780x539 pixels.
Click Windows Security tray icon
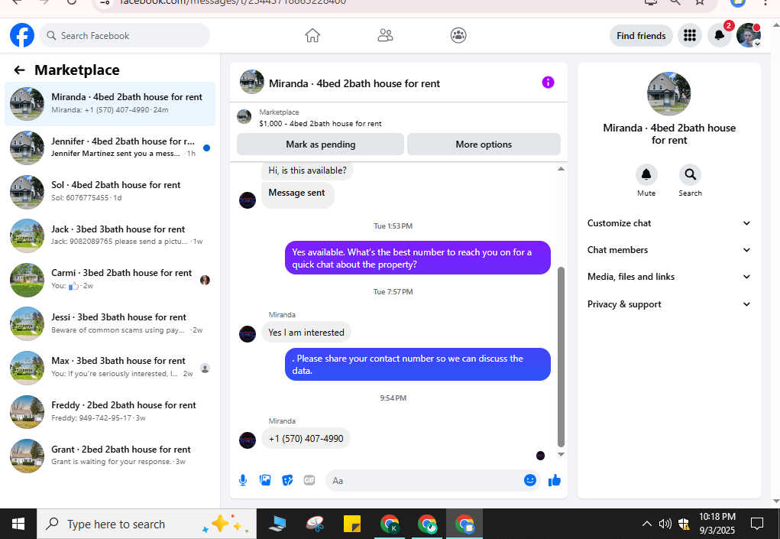pyautogui.click(x=684, y=524)
